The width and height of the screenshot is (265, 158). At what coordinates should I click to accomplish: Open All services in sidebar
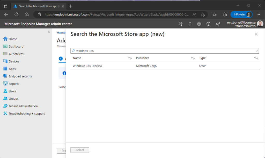point(13,54)
